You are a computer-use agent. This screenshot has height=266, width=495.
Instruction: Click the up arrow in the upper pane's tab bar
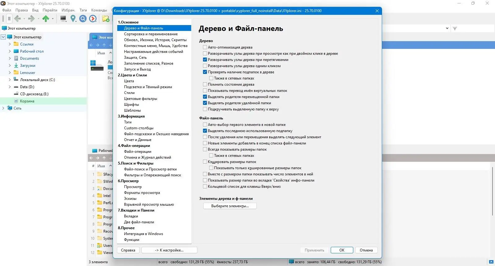(x=104, y=45)
